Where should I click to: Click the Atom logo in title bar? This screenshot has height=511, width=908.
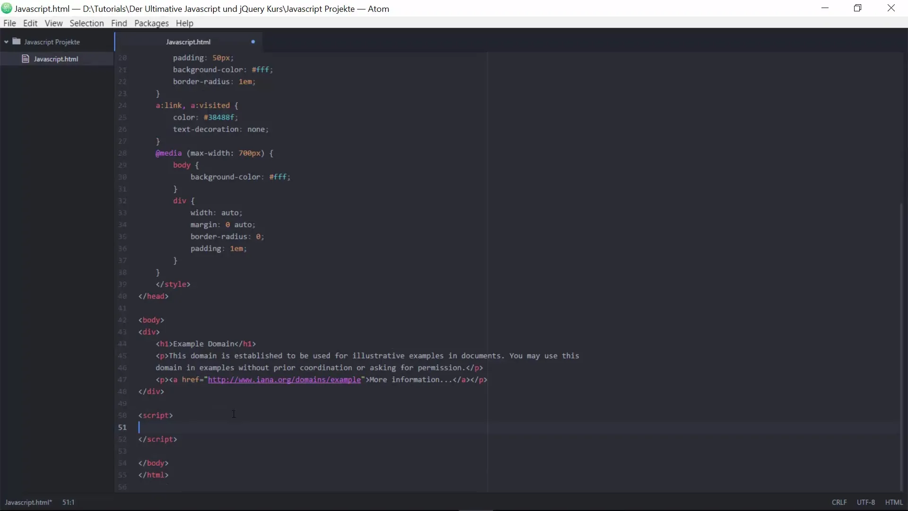7,9
